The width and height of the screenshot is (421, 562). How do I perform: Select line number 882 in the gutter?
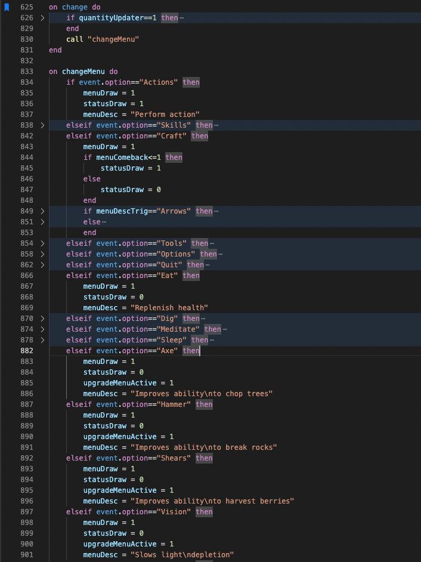click(x=26, y=351)
